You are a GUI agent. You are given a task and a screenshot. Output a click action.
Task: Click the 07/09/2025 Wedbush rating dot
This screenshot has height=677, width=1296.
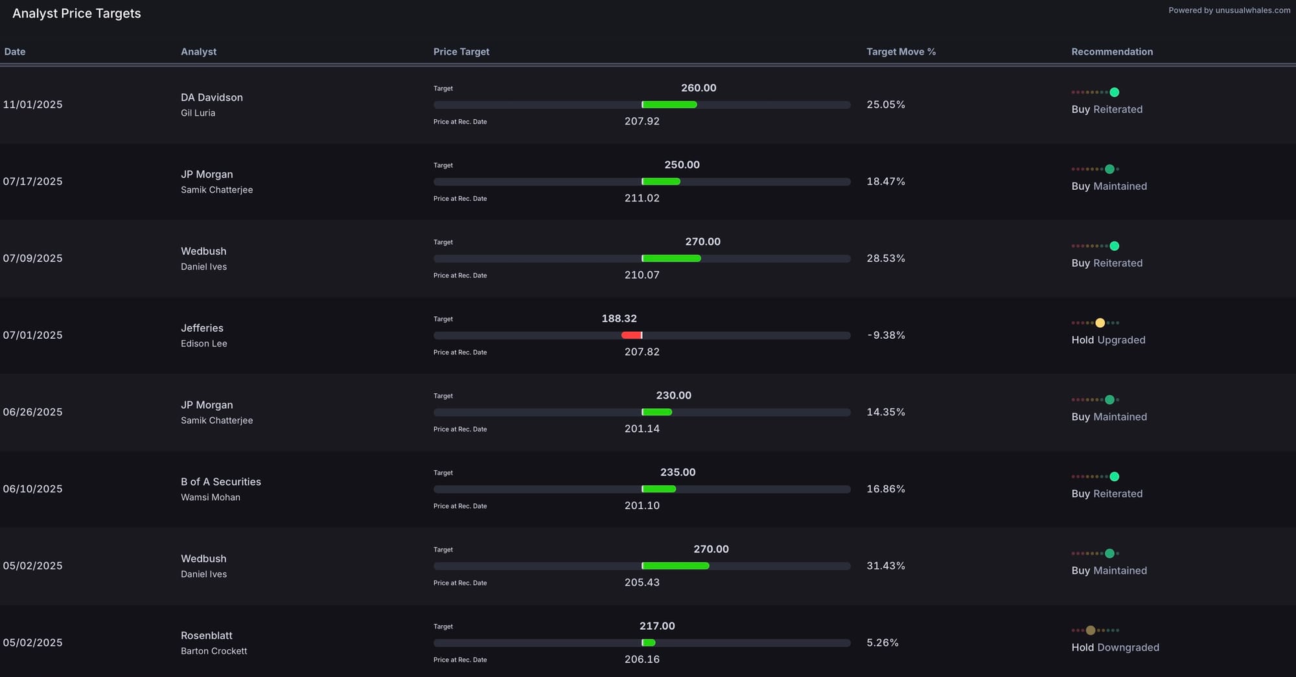tap(1114, 246)
